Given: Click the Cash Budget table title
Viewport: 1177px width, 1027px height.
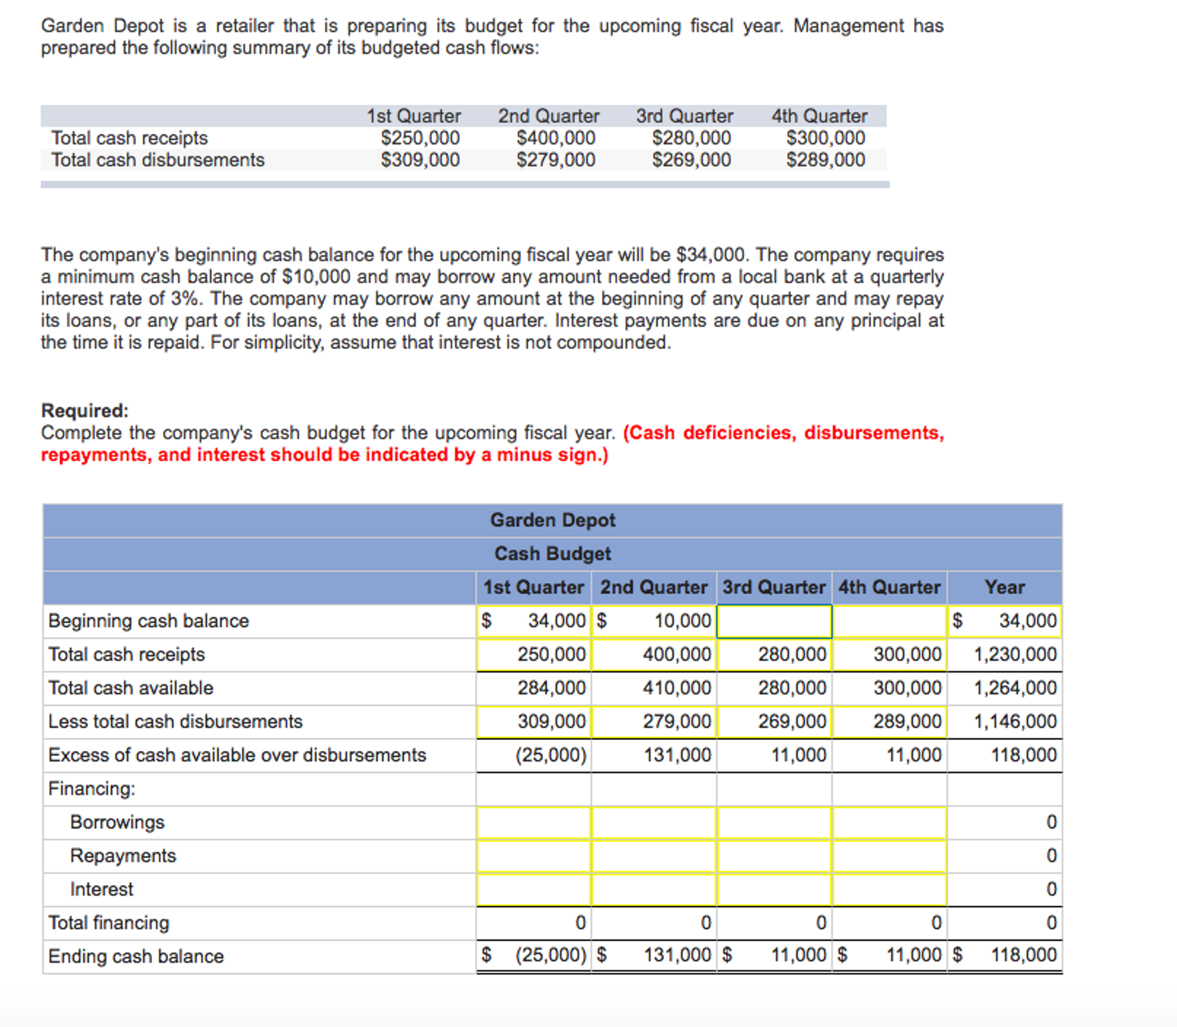Looking at the screenshot, I should [552, 553].
